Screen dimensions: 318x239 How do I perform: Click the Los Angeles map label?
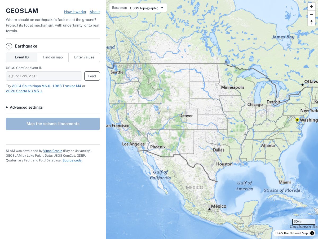[133, 144]
